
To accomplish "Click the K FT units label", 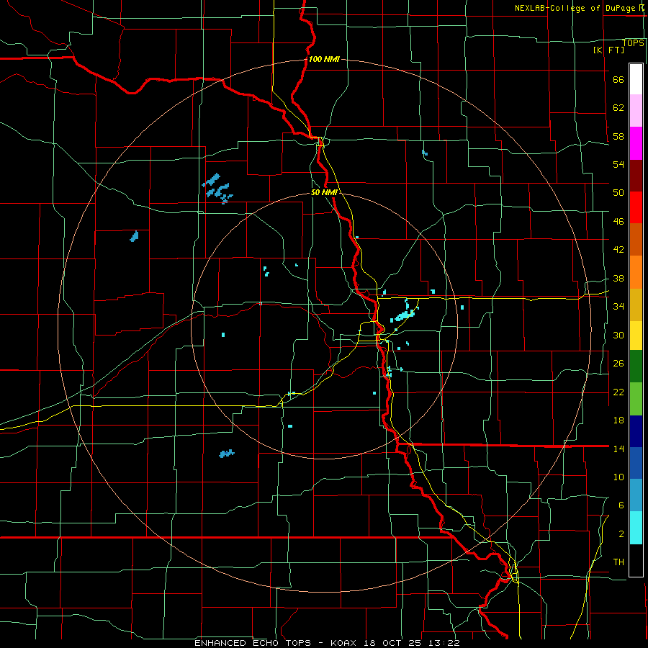I will coord(608,50).
